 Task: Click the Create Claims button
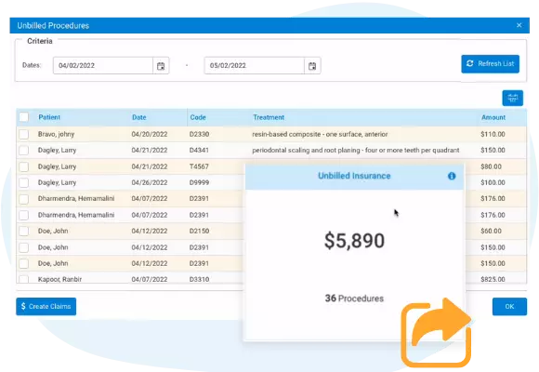pos(46,306)
